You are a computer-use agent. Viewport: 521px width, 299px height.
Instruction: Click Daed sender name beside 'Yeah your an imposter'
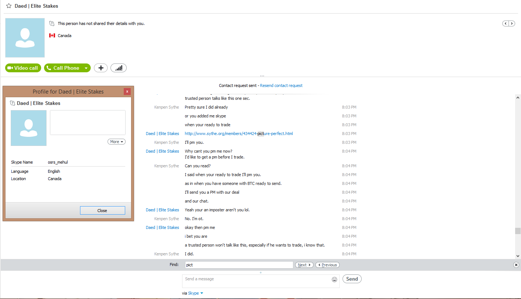(x=162, y=210)
